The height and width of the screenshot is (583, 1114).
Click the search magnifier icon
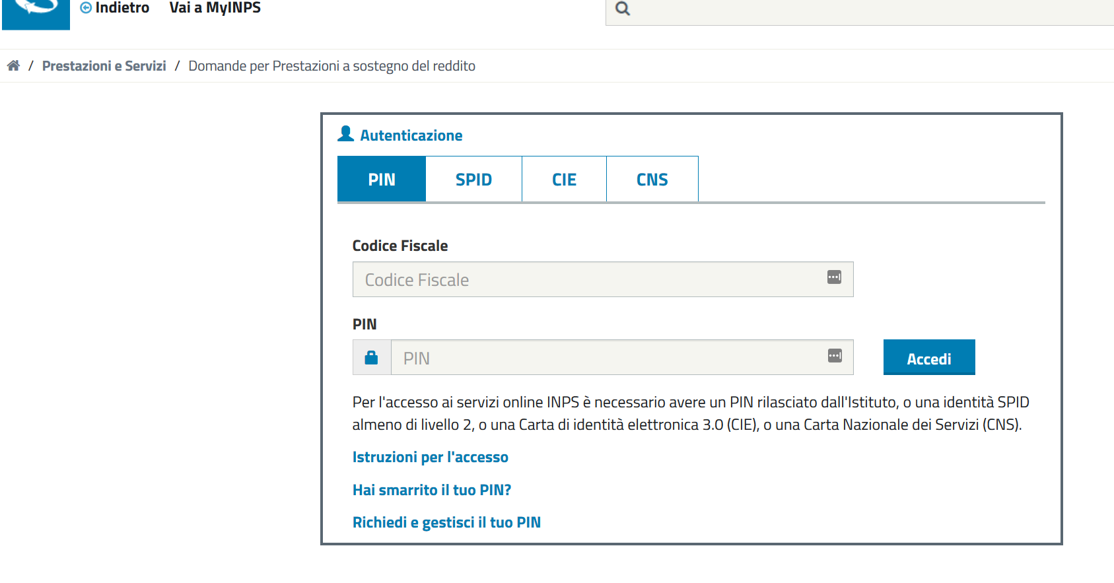point(623,9)
